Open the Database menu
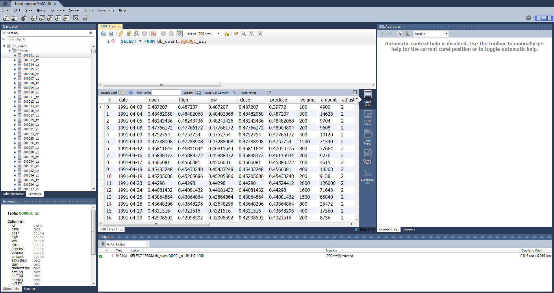554x293 pixels. click(x=58, y=10)
